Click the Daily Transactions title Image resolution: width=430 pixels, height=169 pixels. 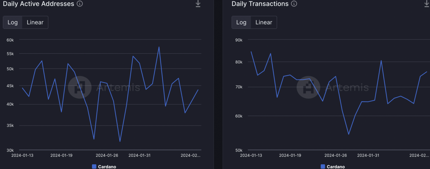point(260,4)
